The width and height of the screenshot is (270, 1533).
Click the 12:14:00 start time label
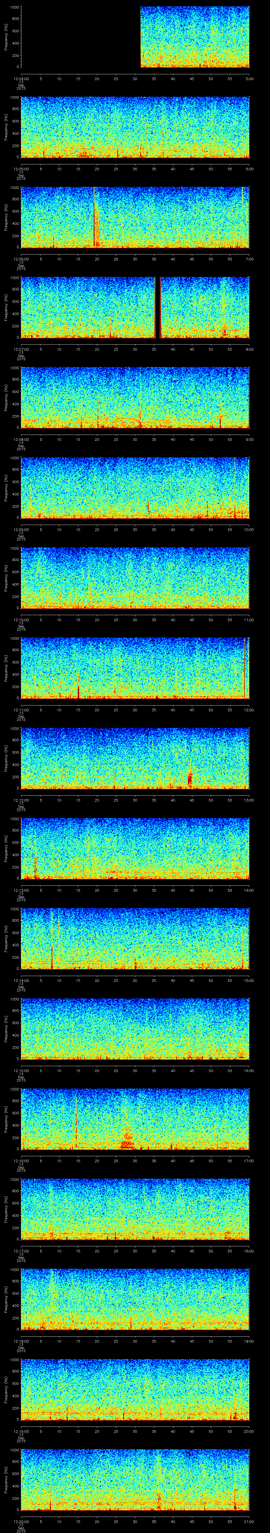pyautogui.click(x=21, y=980)
